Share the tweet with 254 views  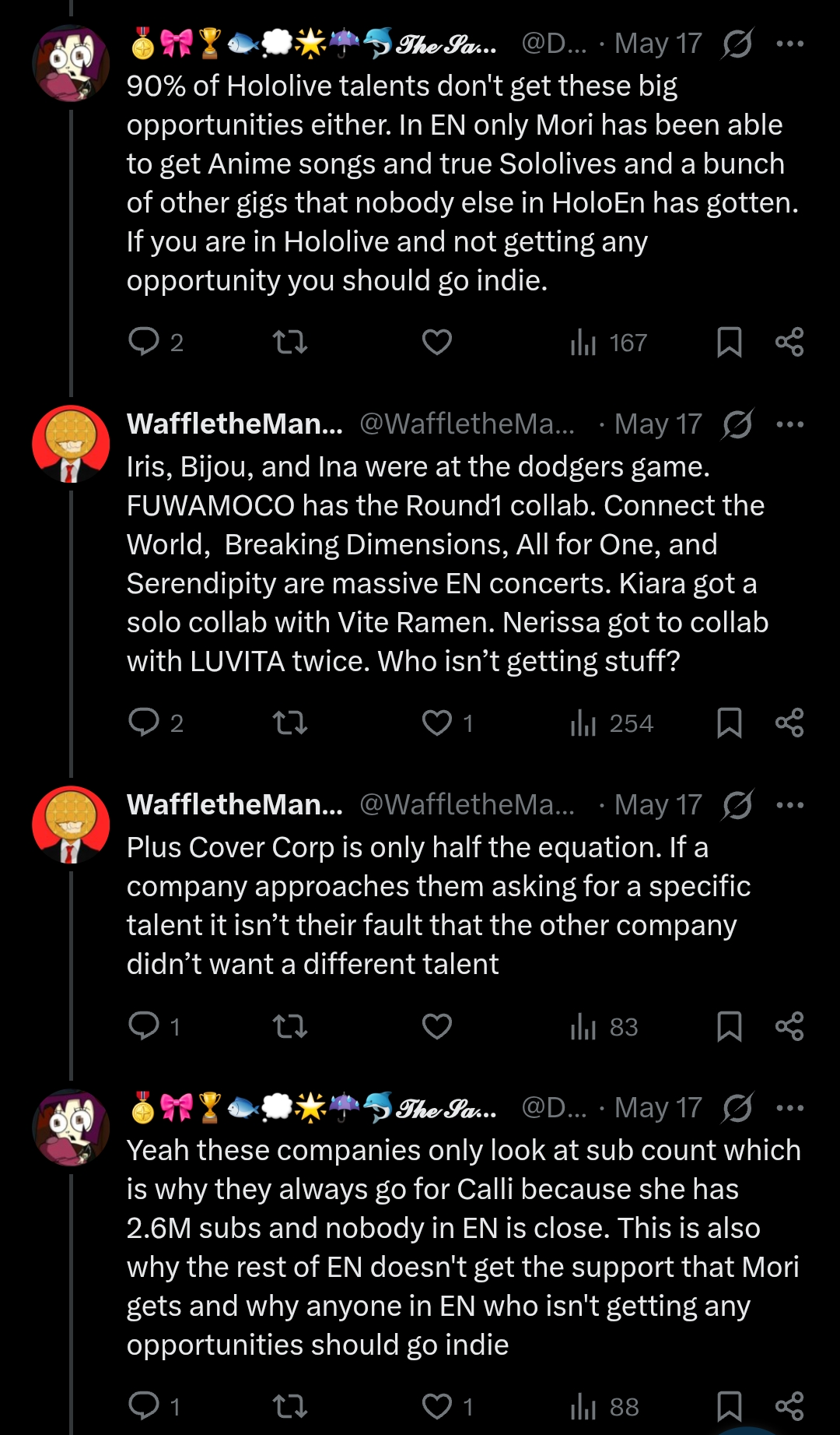point(789,723)
